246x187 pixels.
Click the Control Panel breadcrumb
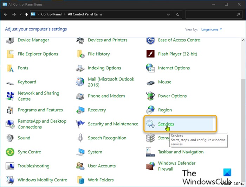point(51,14)
